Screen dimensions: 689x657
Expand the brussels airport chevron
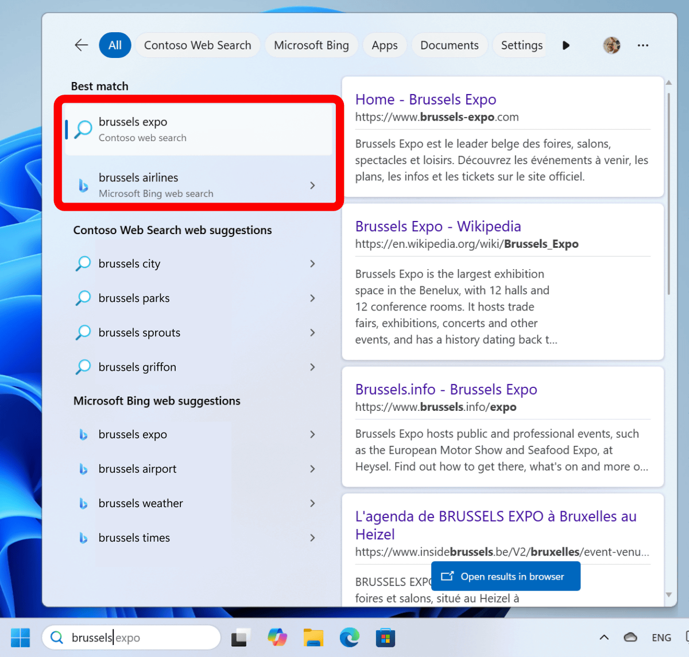pos(312,469)
